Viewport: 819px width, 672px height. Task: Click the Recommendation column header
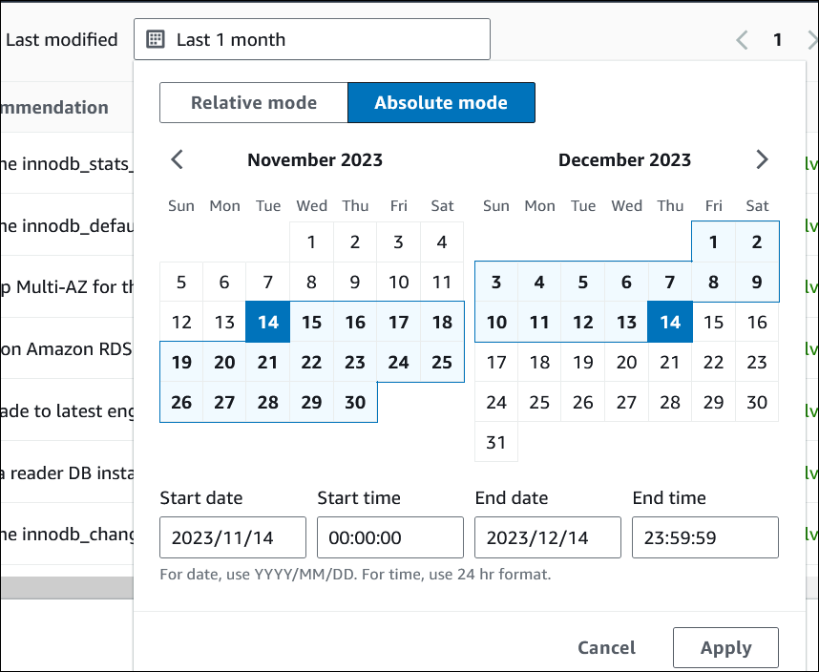coord(52,108)
